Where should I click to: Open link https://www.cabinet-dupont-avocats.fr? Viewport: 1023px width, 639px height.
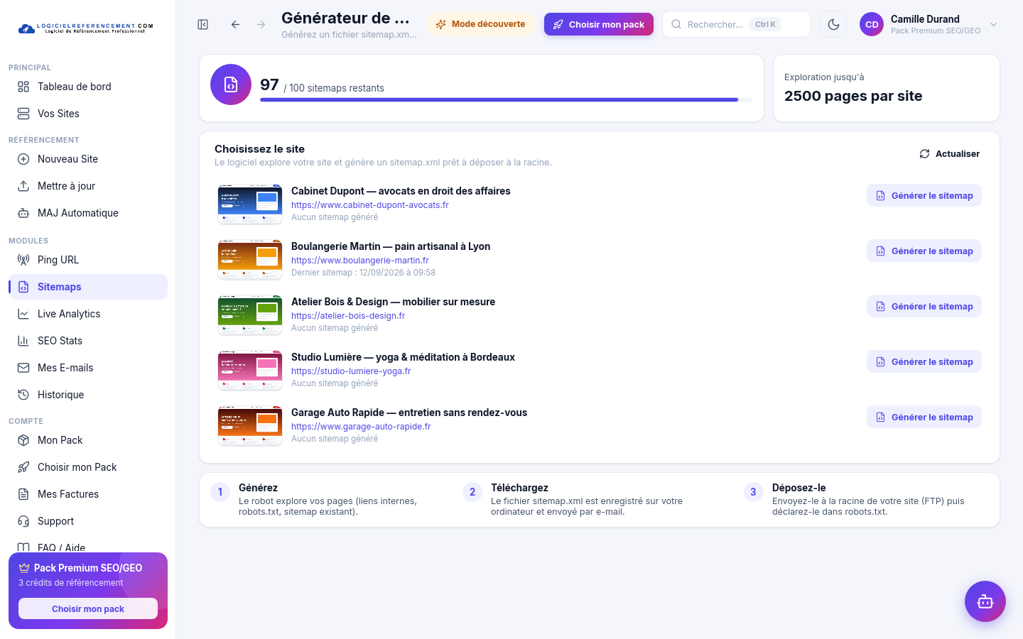point(370,205)
